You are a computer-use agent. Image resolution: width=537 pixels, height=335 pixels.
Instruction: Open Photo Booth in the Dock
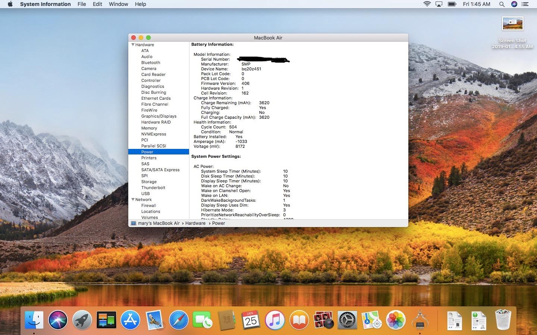pyautogui.click(x=323, y=320)
